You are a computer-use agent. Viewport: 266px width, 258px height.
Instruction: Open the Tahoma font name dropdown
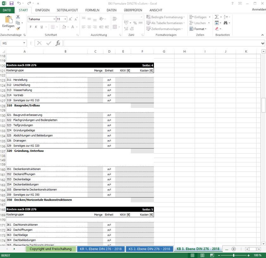coord(53,19)
